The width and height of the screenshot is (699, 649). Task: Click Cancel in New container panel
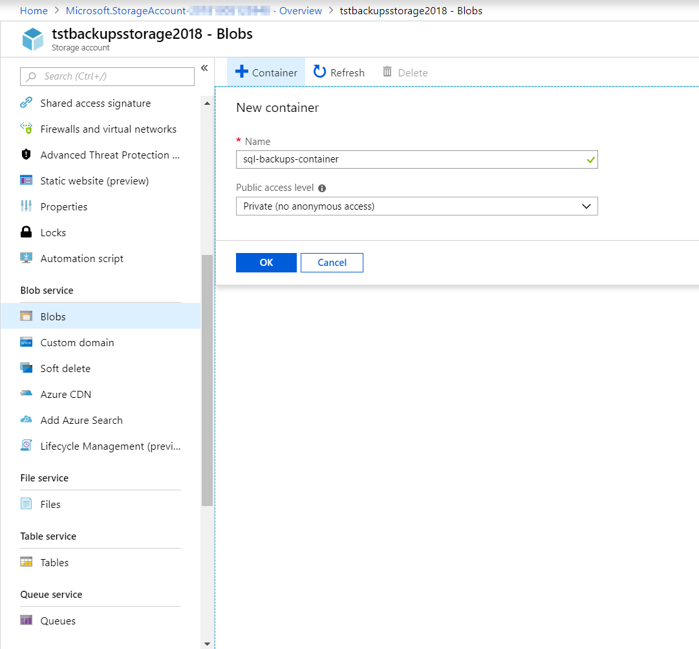332,262
